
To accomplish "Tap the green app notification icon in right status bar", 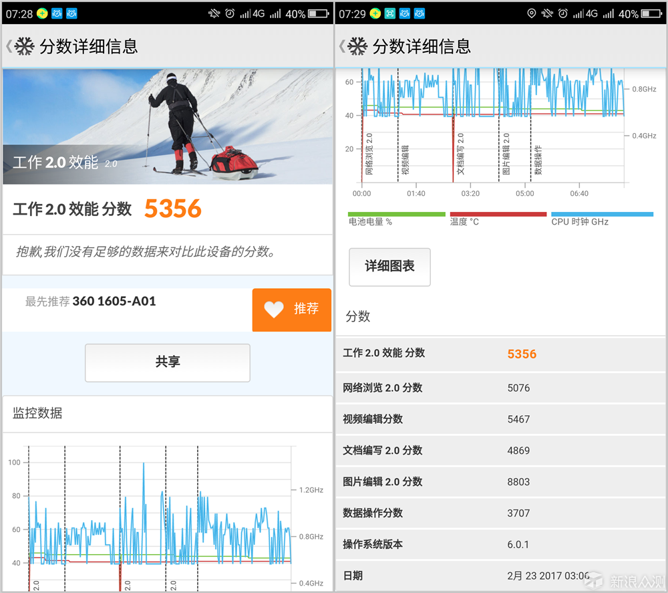I will click(x=390, y=13).
